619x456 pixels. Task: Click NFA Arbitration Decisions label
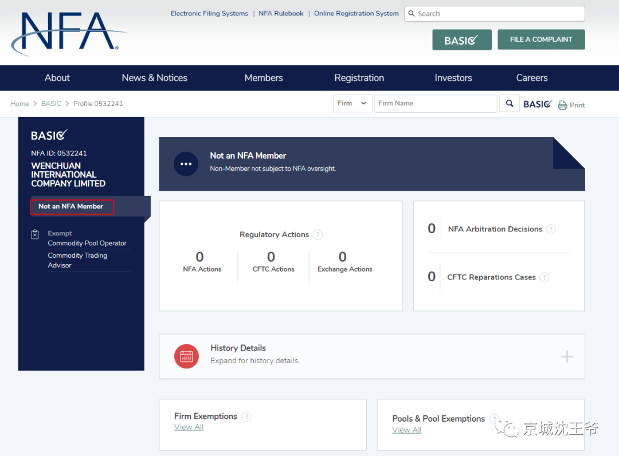click(x=495, y=229)
